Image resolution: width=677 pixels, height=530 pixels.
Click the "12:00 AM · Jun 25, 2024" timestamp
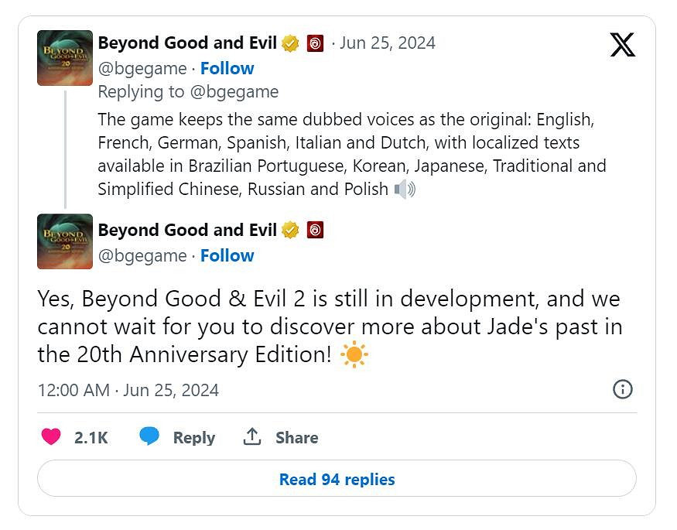click(x=128, y=390)
